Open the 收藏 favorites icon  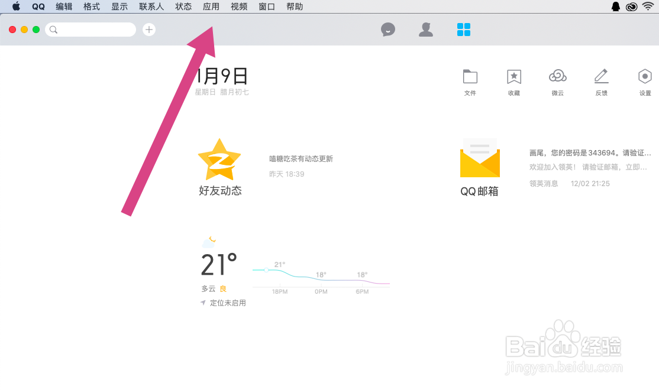pos(513,77)
